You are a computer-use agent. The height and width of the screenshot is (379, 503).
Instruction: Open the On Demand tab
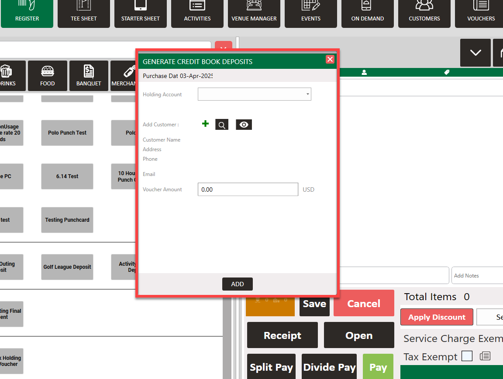(x=368, y=14)
